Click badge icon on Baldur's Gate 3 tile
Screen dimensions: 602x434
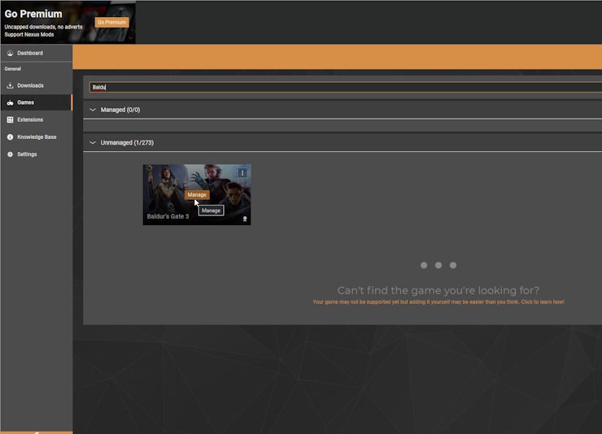pyautogui.click(x=243, y=219)
